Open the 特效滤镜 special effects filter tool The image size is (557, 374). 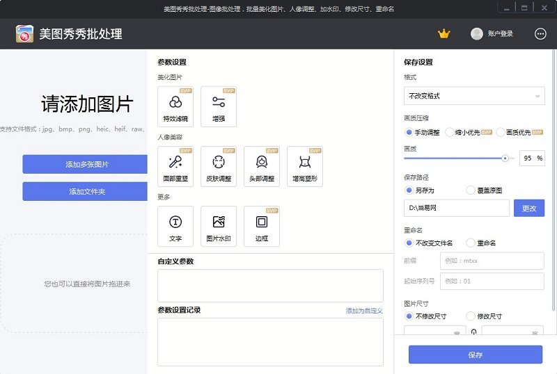[x=175, y=106]
